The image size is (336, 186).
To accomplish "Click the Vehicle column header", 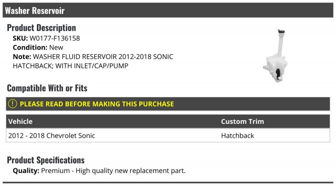I will (20, 121).
